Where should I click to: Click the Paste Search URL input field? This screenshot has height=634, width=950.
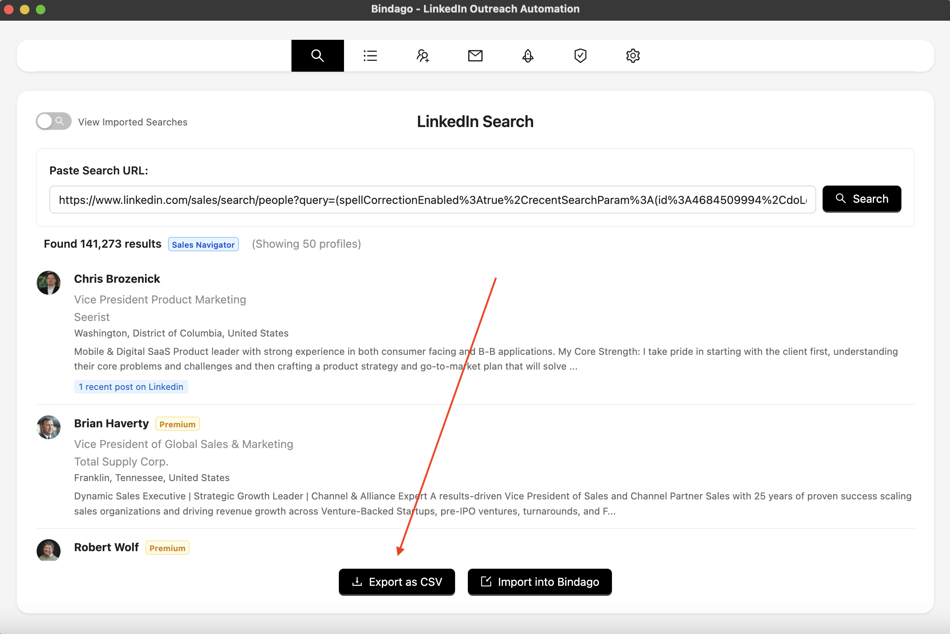pos(432,200)
